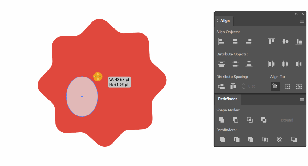Image resolution: width=308 pixels, height=166 pixels.
Task: Apply Merge pathfinder
Action: click(x=251, y=139)
